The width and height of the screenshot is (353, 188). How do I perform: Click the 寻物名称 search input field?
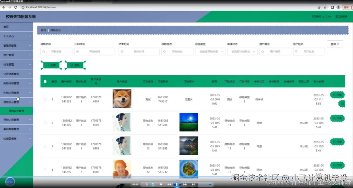click(56, 51)
